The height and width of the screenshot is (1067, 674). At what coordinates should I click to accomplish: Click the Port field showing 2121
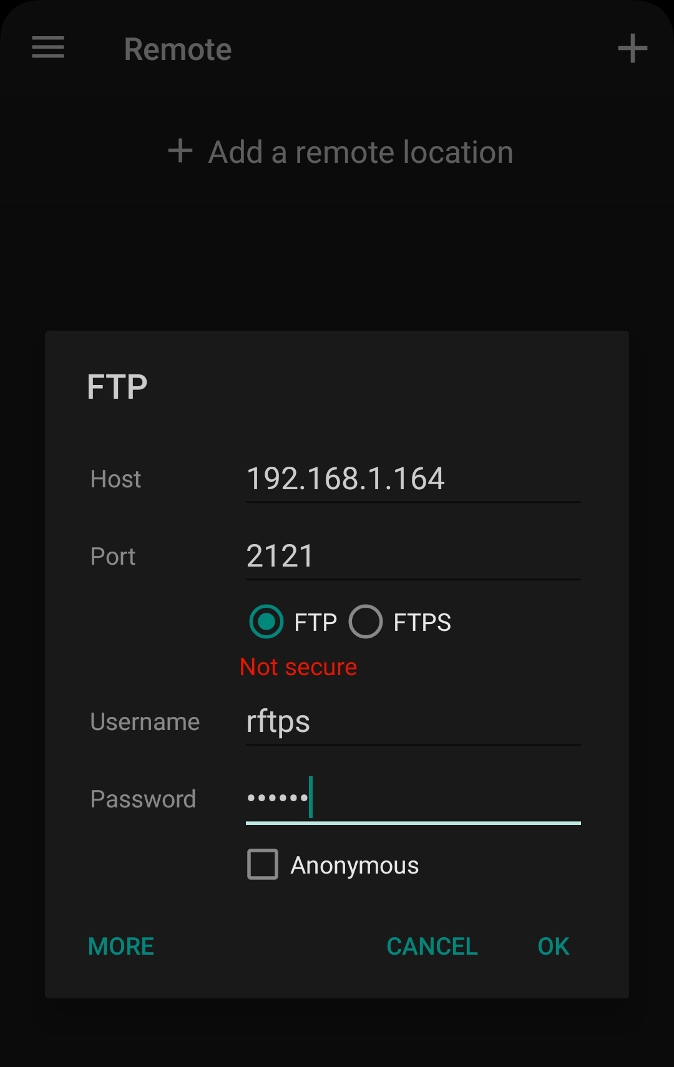412,555
